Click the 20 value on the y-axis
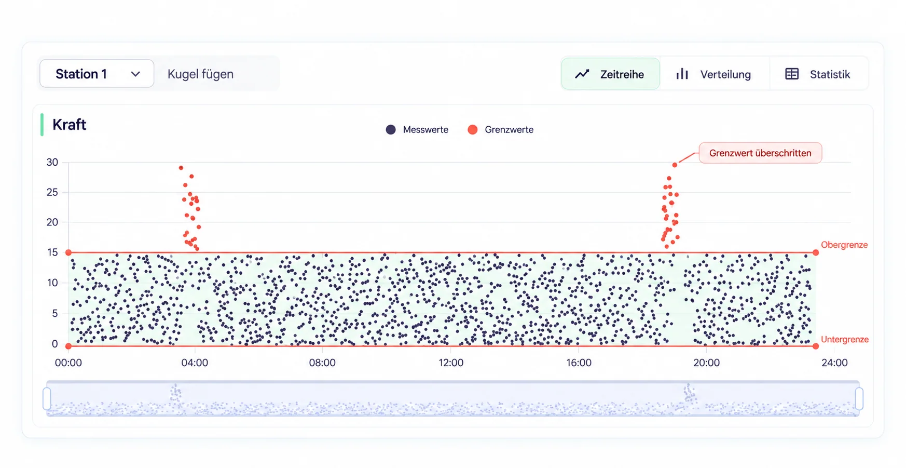This screenshot has height=468, width=906. click(x=52, y=222)
